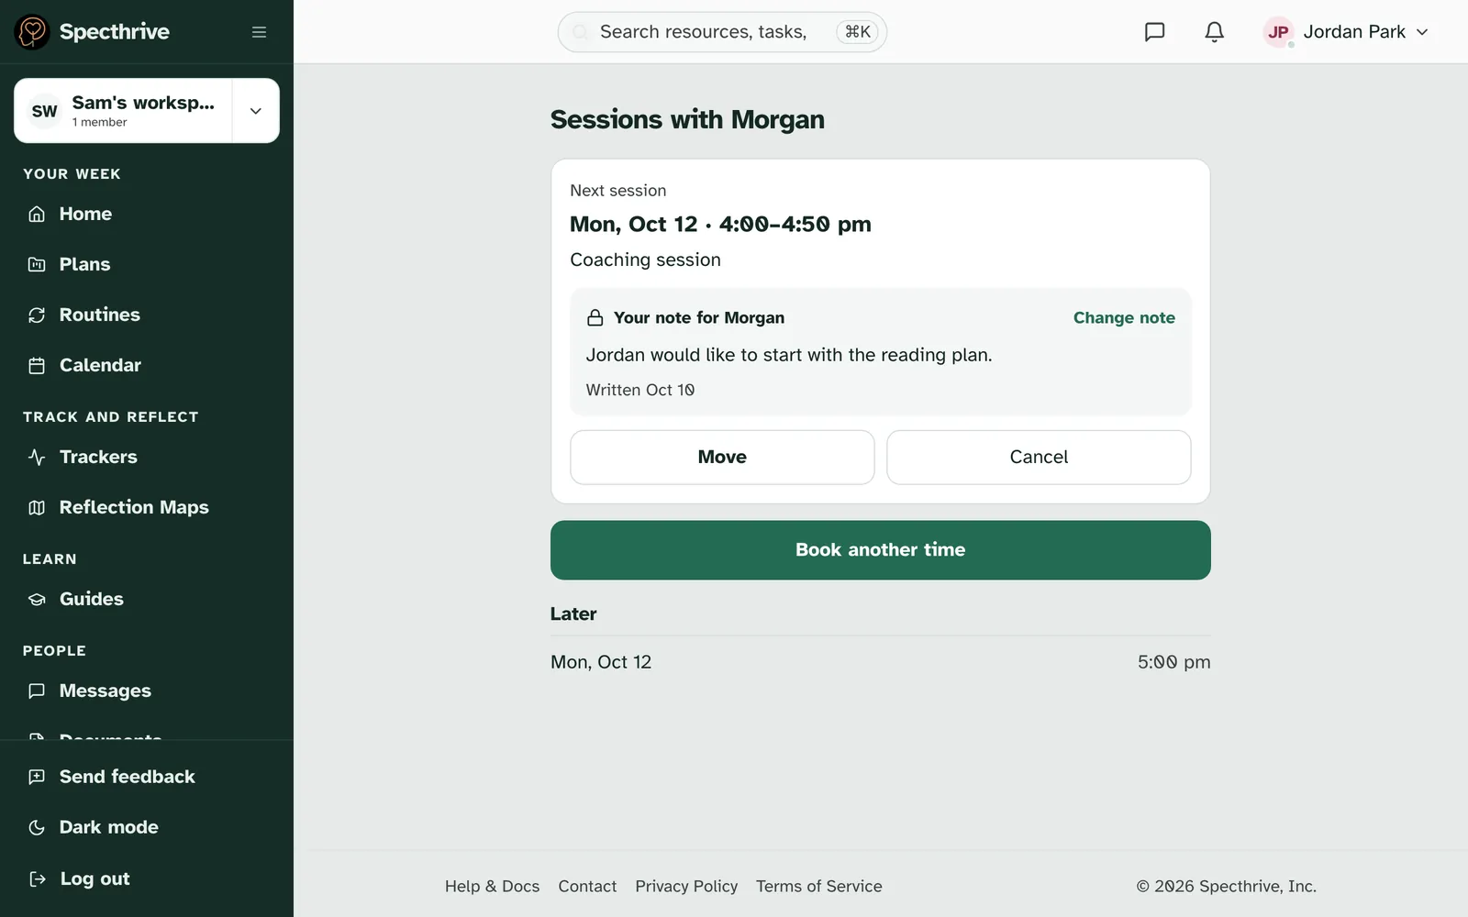Viewport: 1468px width, 917px height.
Task: Toggle Dark mode
Action: 147,827
